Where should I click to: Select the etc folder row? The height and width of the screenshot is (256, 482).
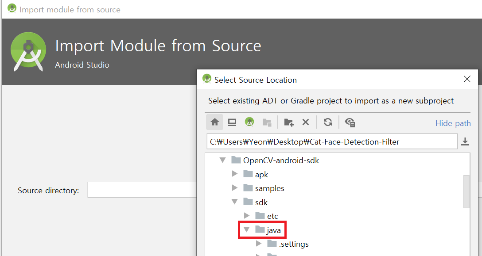[x=267, y=216]
